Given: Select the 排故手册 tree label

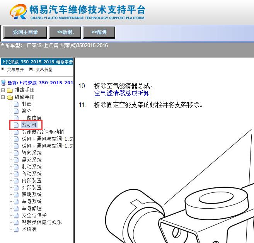Looking at the screenshot, I should point(25,90).
